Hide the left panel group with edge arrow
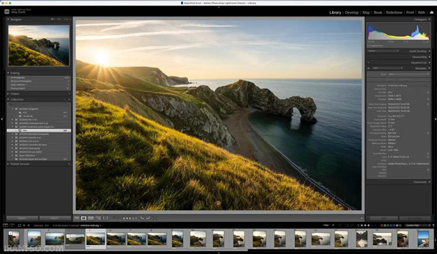437x254 pixels. 1,119
